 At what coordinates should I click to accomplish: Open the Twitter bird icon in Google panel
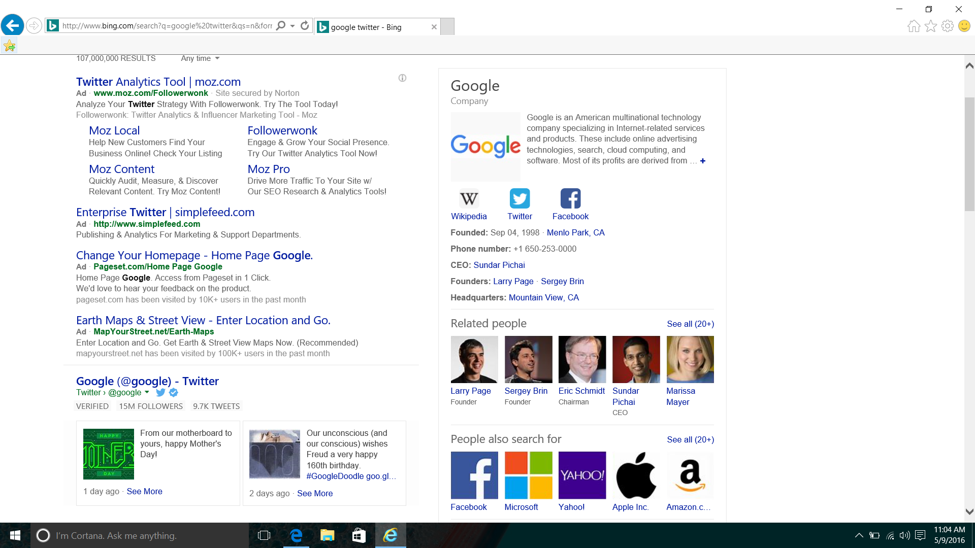519,198
